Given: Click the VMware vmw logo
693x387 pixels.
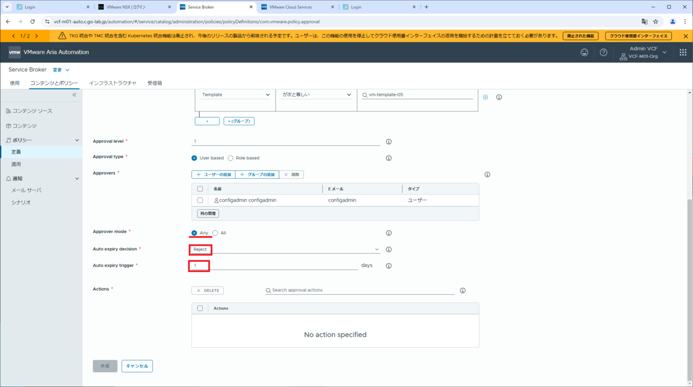Looking at the screenshot, I should [x=14, y=52].
